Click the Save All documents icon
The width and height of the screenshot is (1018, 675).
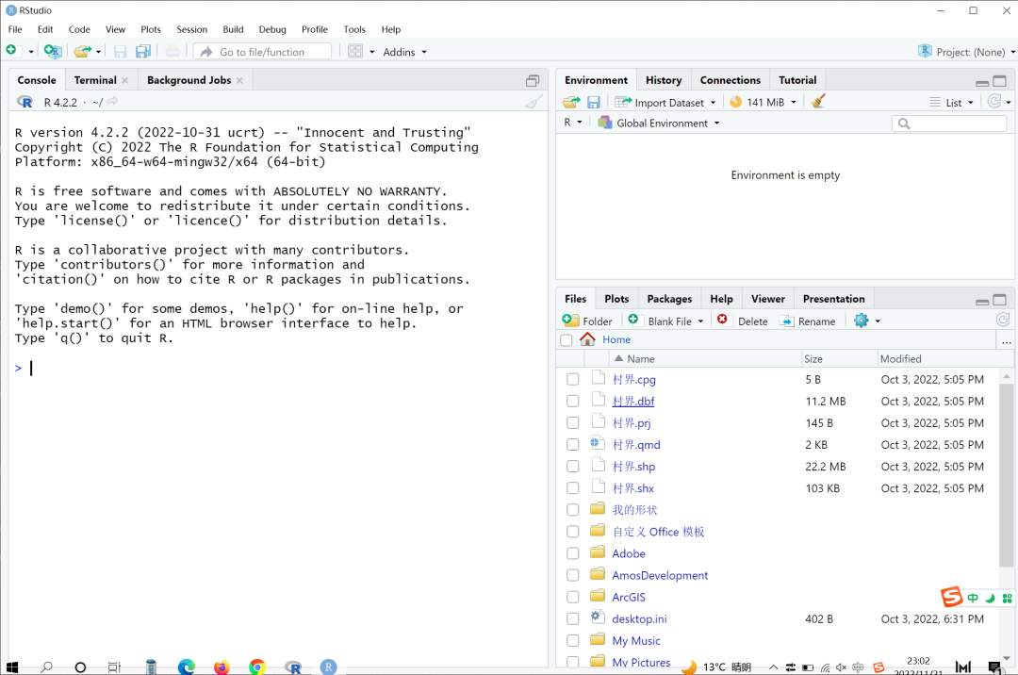pos(143,52)
